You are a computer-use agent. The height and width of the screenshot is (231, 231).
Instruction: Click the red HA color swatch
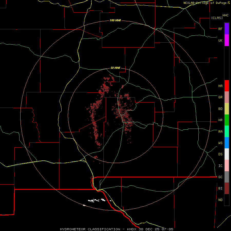click(227, 86)
